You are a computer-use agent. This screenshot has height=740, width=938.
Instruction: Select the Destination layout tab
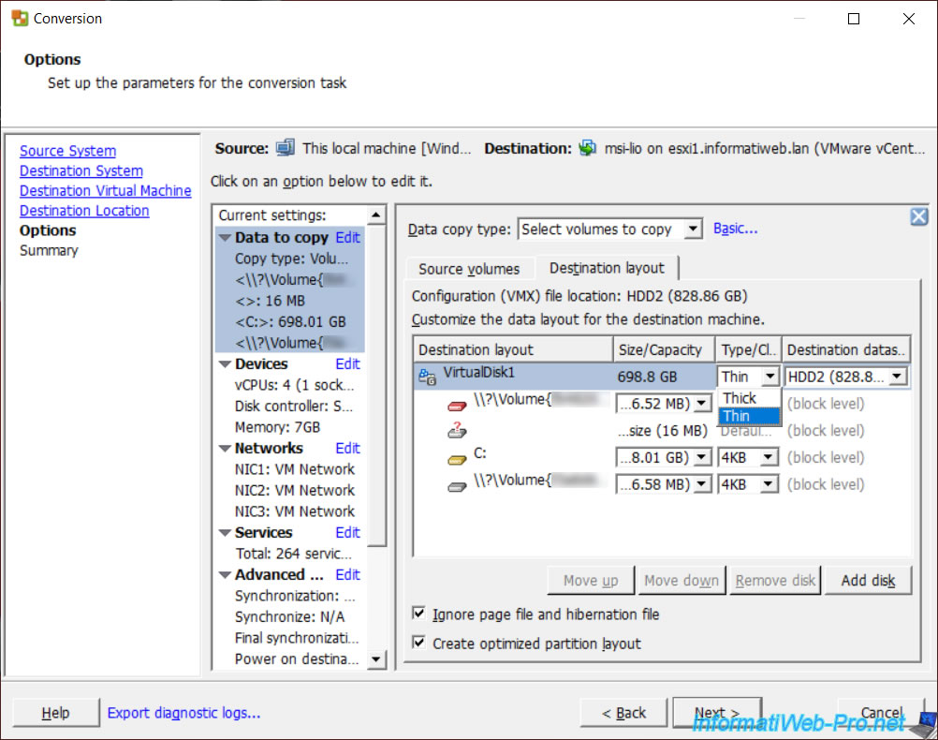point(607,268)
